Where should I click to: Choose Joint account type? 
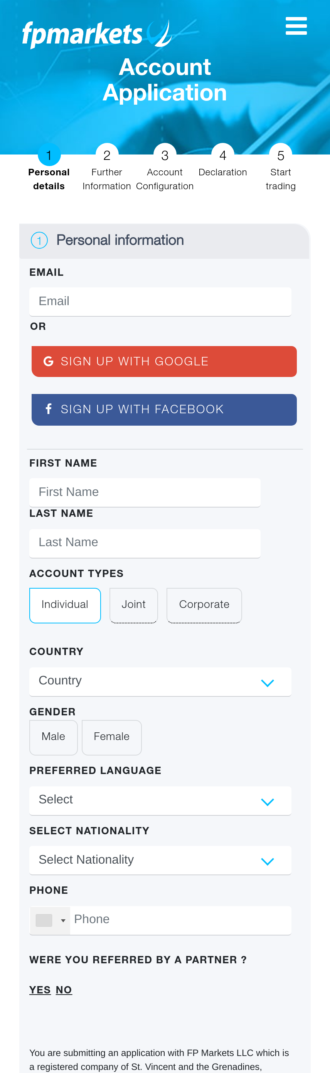click(133, 605)
